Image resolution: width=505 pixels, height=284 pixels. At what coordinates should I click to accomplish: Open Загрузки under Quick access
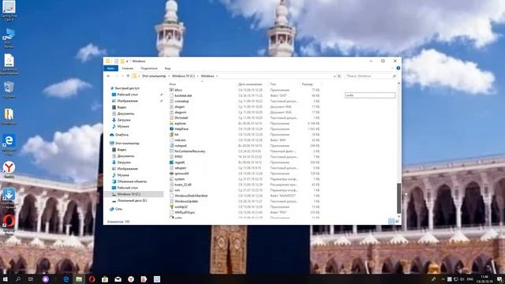(x=124, y=120)
